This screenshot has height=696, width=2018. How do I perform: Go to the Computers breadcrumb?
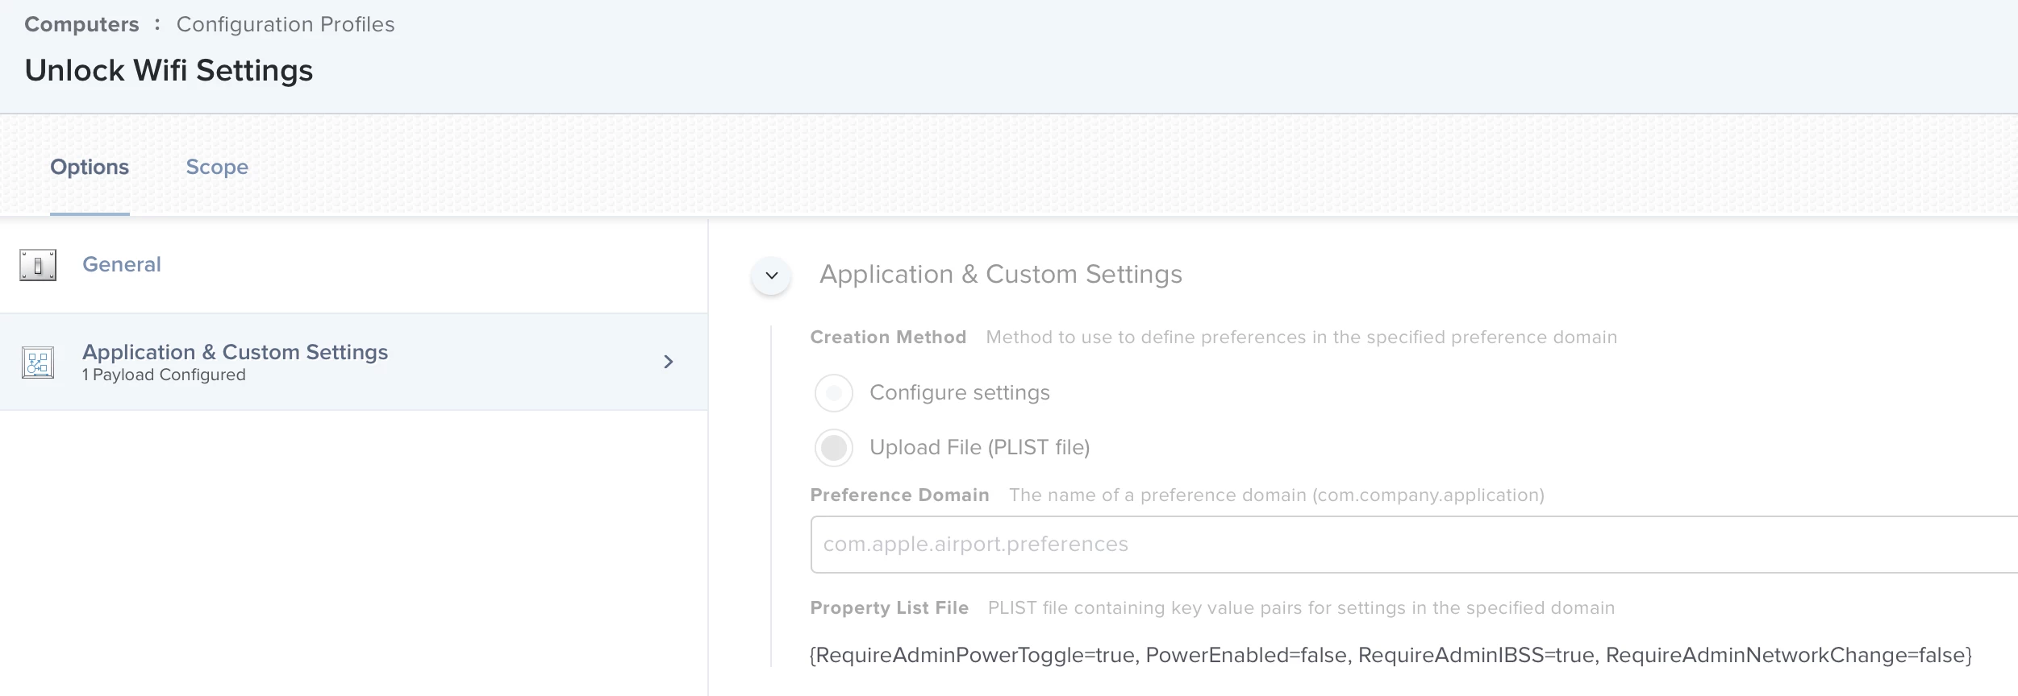[x=81, y=24]
